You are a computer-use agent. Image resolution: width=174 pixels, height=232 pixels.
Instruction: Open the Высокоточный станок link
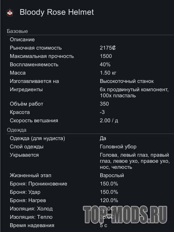coord(127,81)
